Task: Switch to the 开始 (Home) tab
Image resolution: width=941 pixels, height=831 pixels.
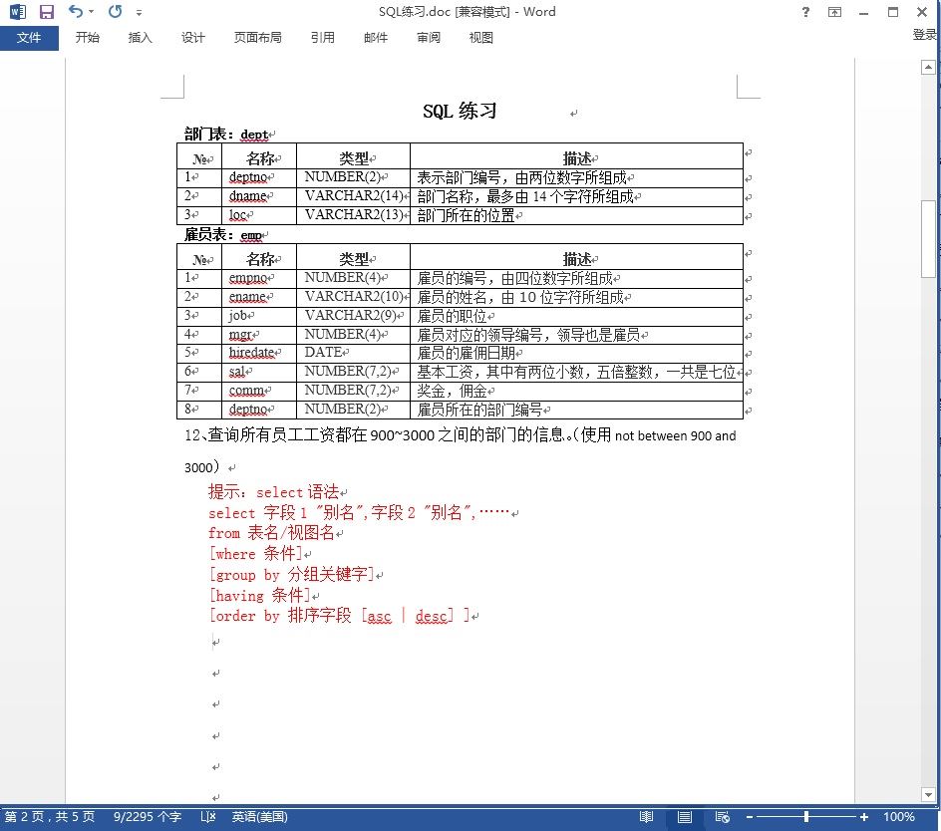Action: click(x=88, y=38)
